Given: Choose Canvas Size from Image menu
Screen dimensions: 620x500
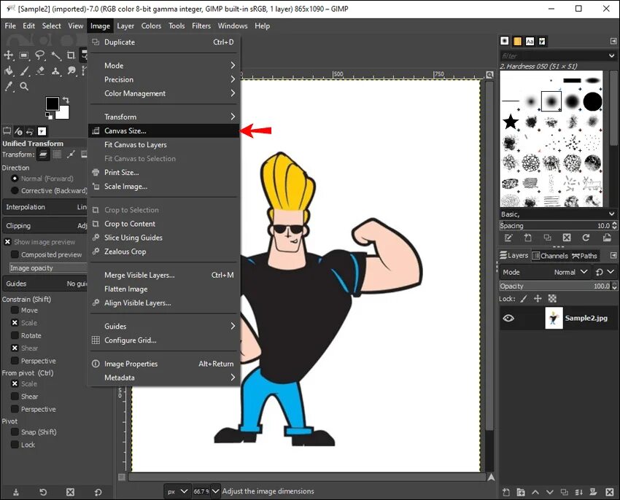Looking at the screenshot, I should (163, 130).
